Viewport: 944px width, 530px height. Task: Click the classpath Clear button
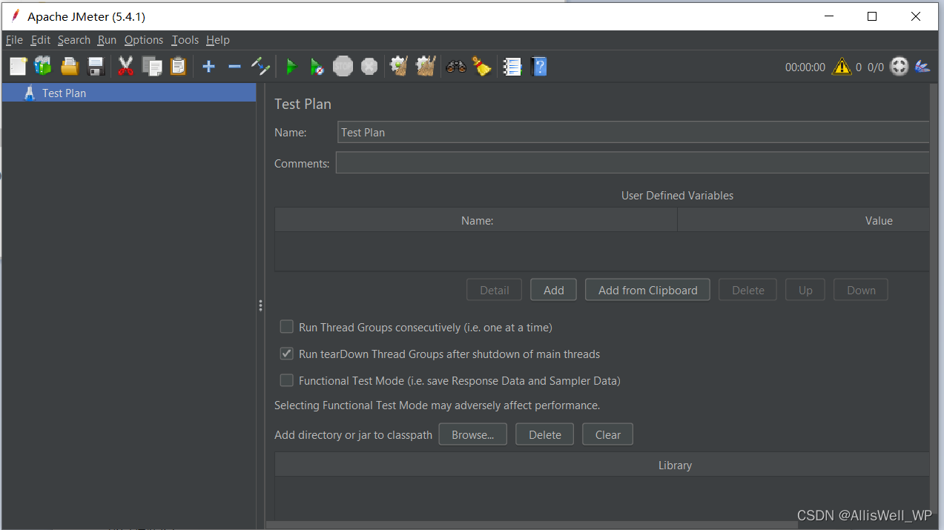608,435
